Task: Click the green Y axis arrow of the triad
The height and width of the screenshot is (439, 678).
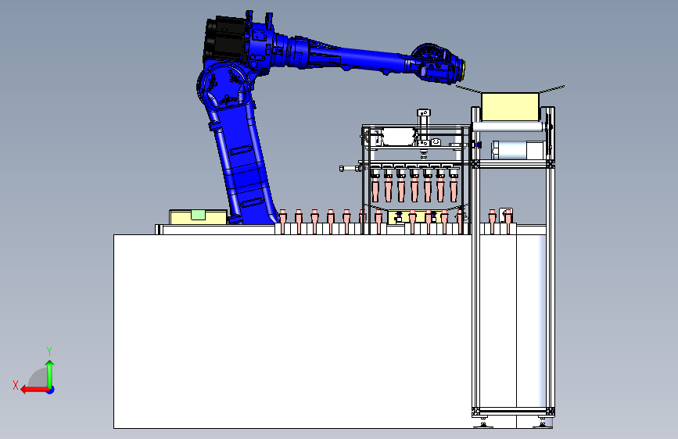Action: point(50,373)
